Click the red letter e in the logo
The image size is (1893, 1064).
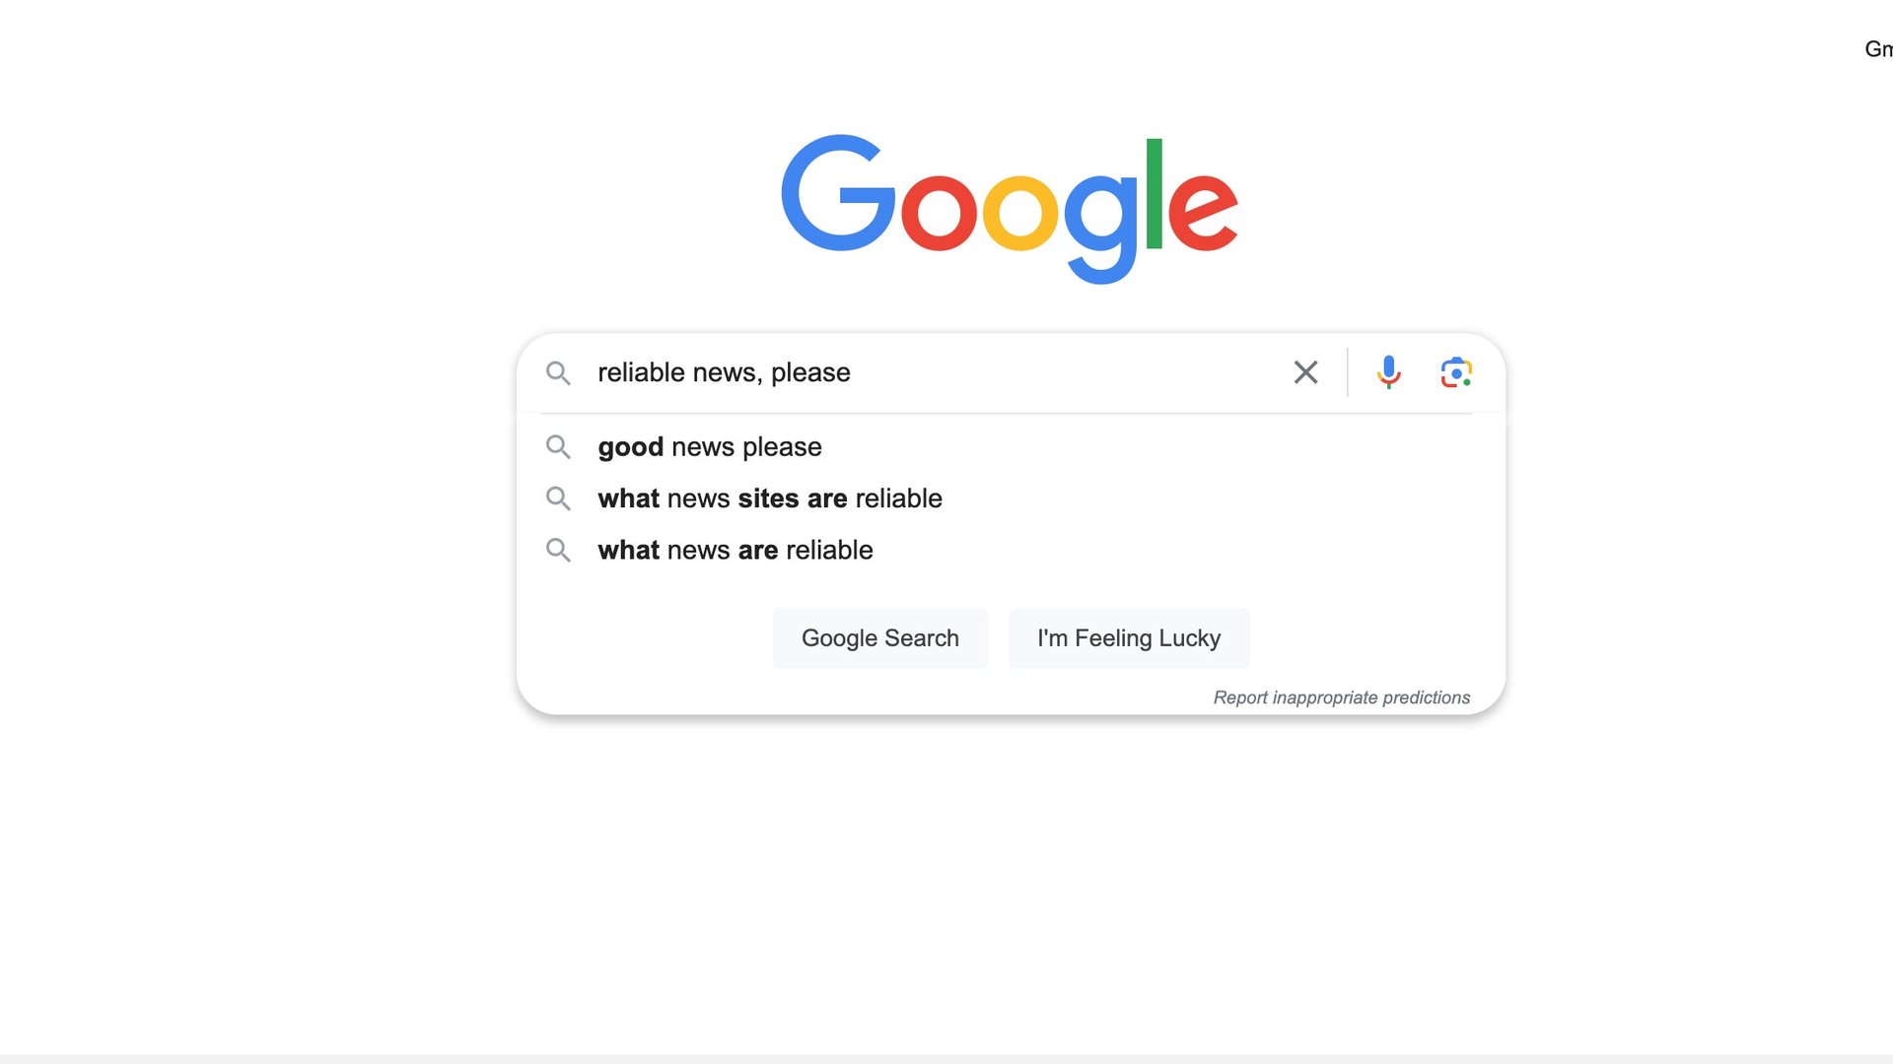tap(1203, 209)
